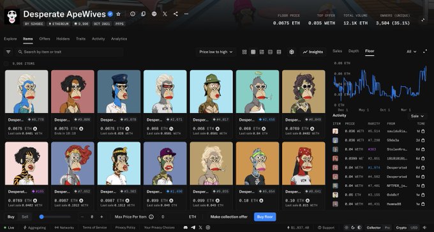Increase sweep quantity with the plus button
434x232 pixels.
(x=101, y=217)
